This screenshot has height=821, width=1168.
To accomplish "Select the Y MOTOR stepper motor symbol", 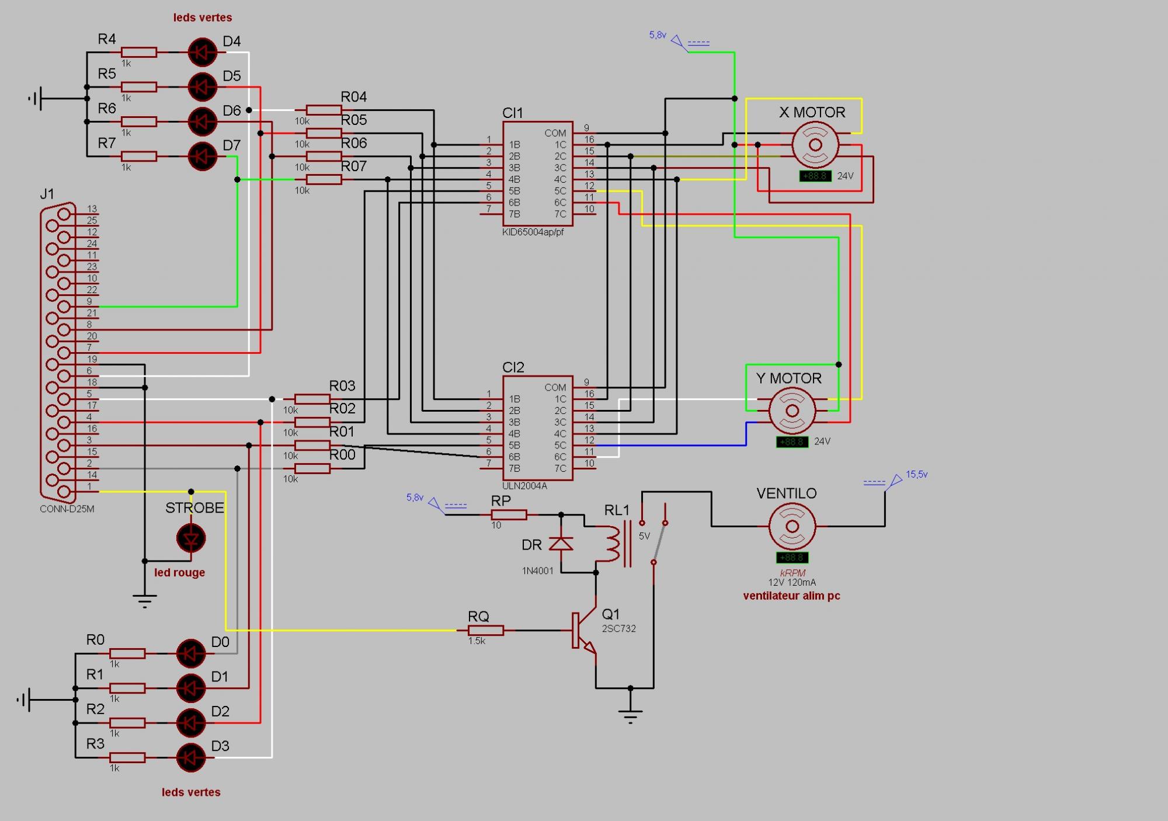I will pos(792,410).
